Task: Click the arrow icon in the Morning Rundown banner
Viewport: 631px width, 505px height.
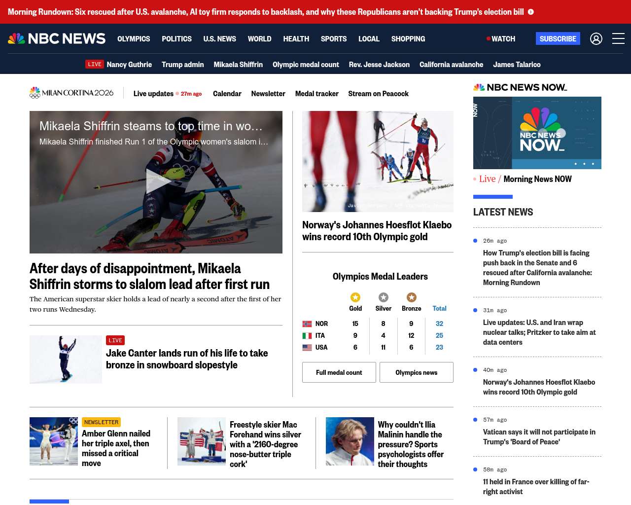Action: coord(531,12)
